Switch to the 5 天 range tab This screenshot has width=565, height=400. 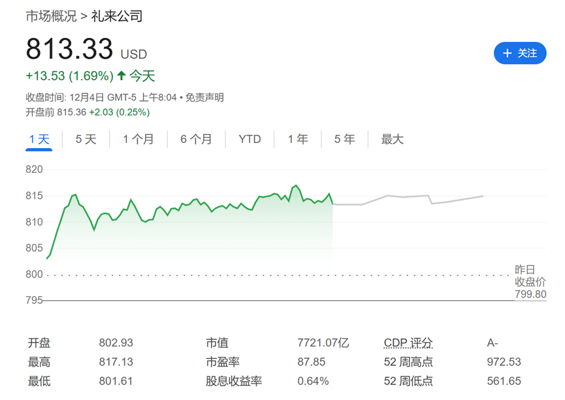coord(86,140)
